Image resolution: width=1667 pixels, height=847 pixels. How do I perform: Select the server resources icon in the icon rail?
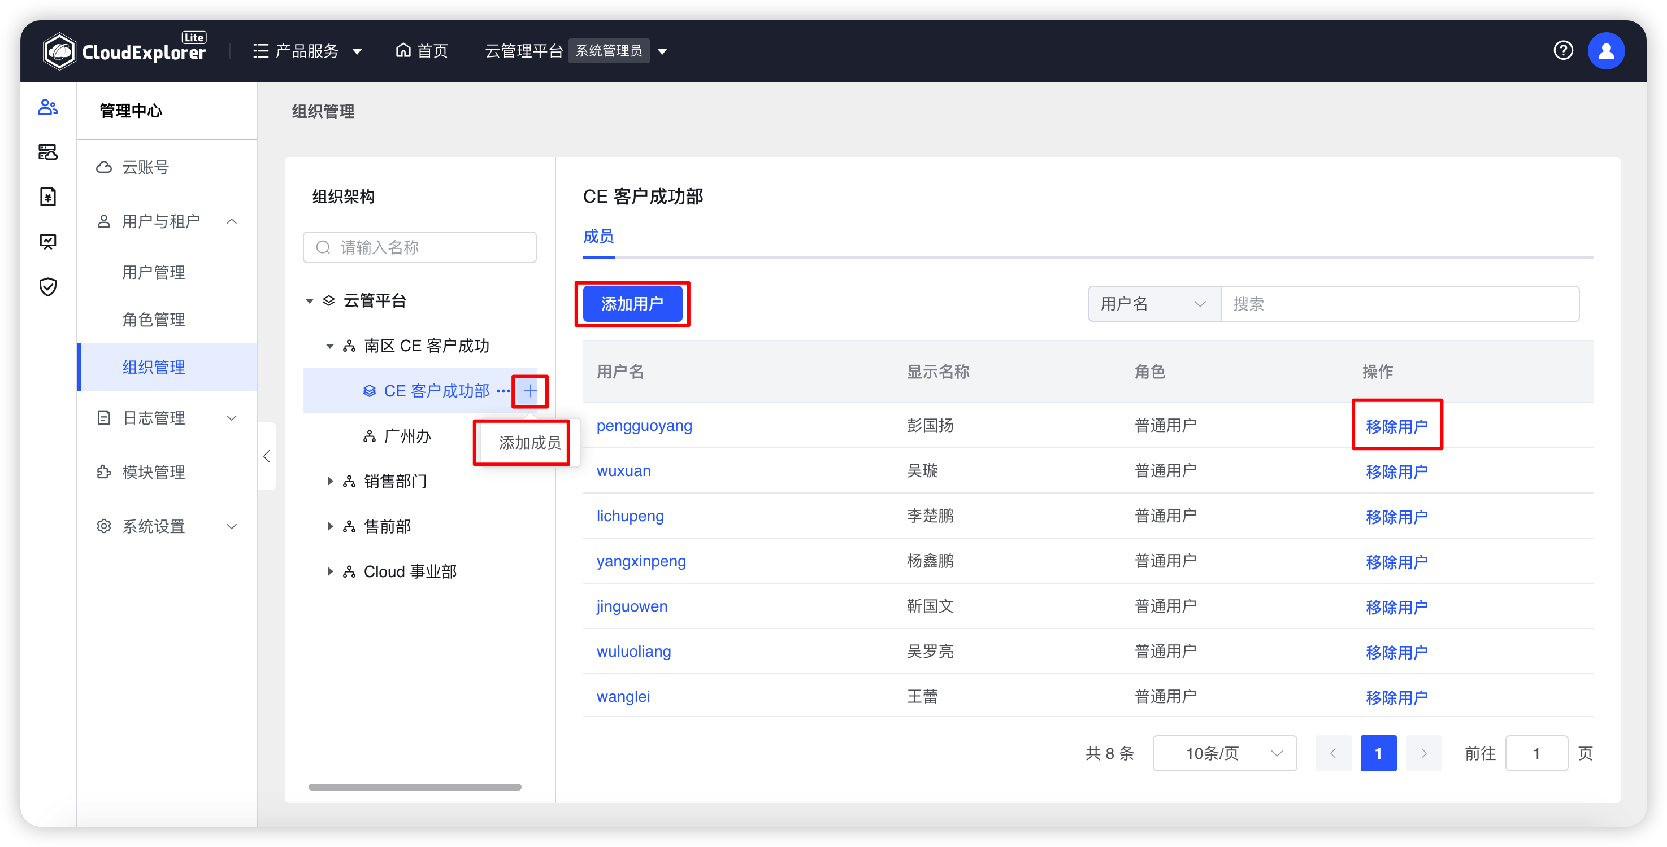click(x=48, y=152)
